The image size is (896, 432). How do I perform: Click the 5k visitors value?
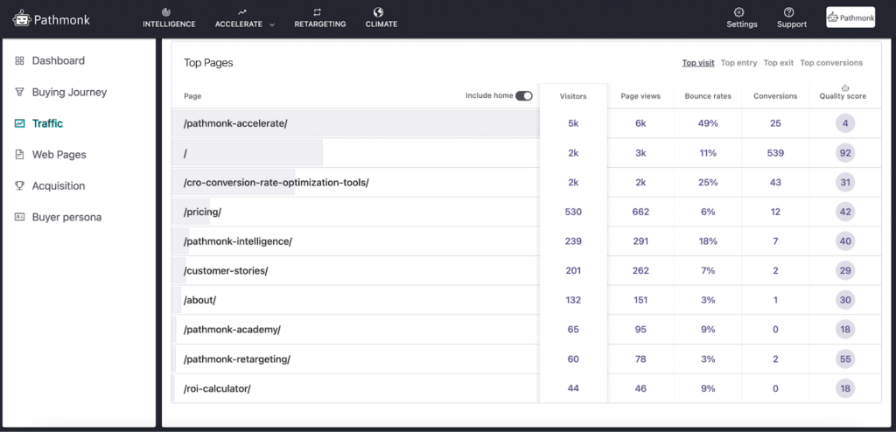click(x=573, y=123)
